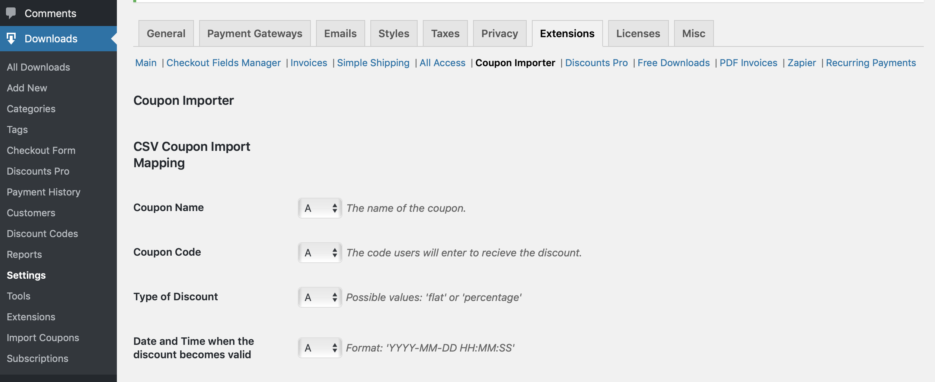Open the Recurring Payments section link

[x=871, y=63]
